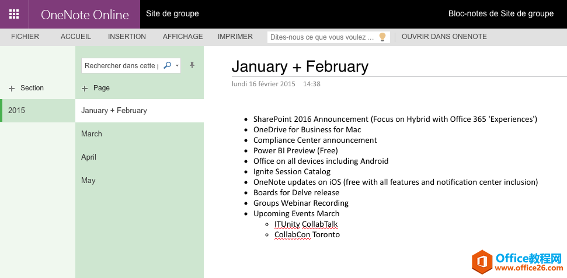
Task: Switch to the AFFICHAGE tab
Action: pos(183,37)
